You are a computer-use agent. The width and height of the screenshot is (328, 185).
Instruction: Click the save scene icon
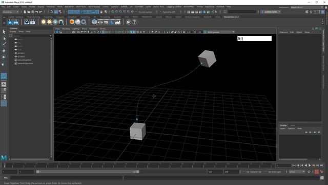33,12
